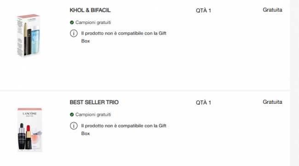Image resolution: width=299 pixels, height=166 pixels.
Task: Open the KHOL & BIFACIL product title
Action: pyautogui.click(x=90, y=10)
